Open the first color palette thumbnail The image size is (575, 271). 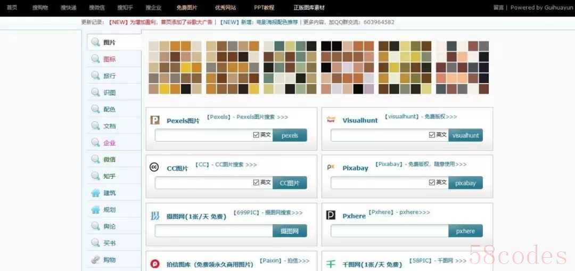(175, 68)
